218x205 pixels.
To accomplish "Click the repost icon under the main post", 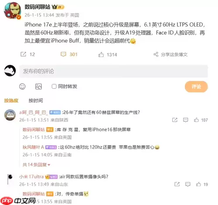I will coord(23,54).
